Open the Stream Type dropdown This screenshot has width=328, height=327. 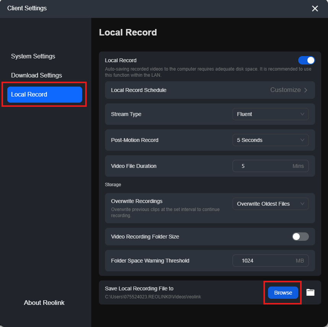pos(270,114)
